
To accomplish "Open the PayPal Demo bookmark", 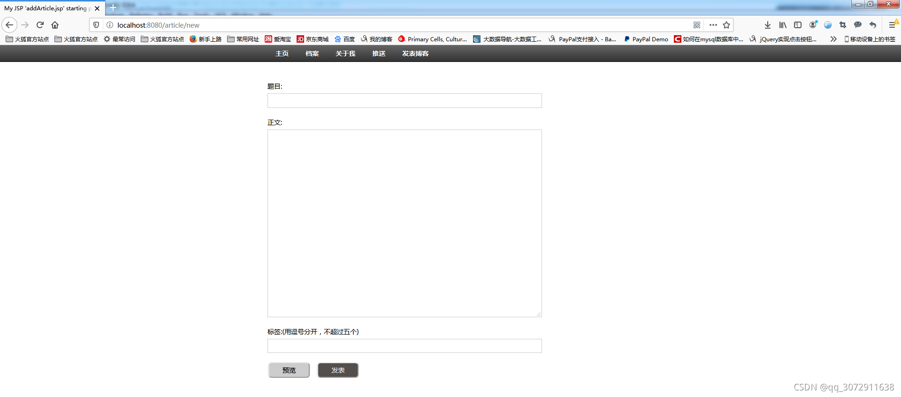I will (646, 39).
